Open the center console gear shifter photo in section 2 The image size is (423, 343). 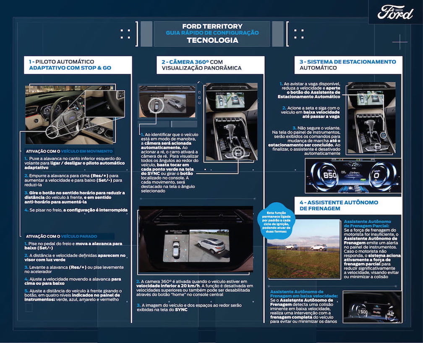[232, 122]
